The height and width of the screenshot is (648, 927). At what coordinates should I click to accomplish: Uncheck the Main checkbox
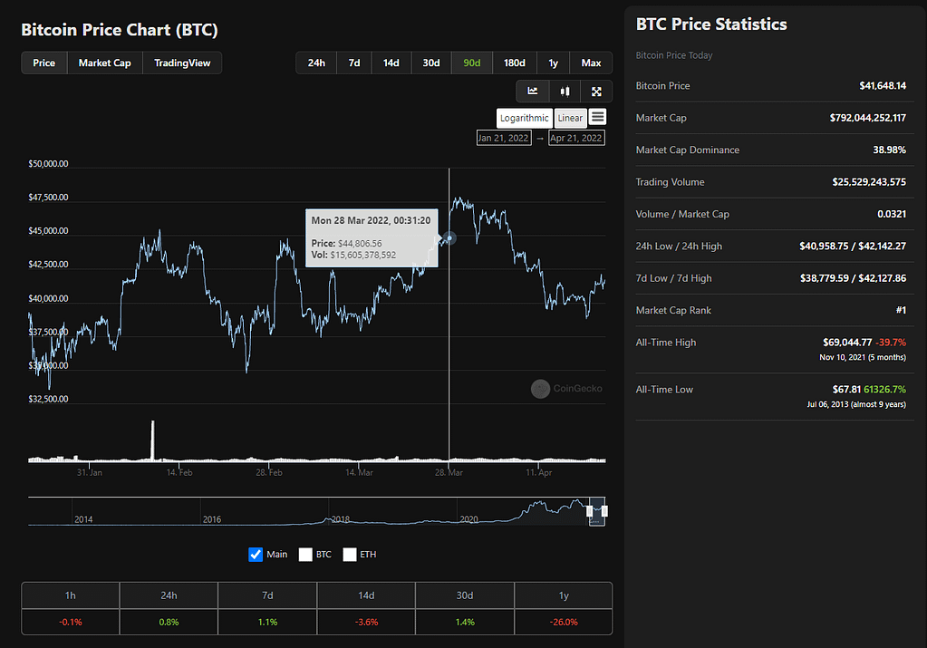(256, 554)
